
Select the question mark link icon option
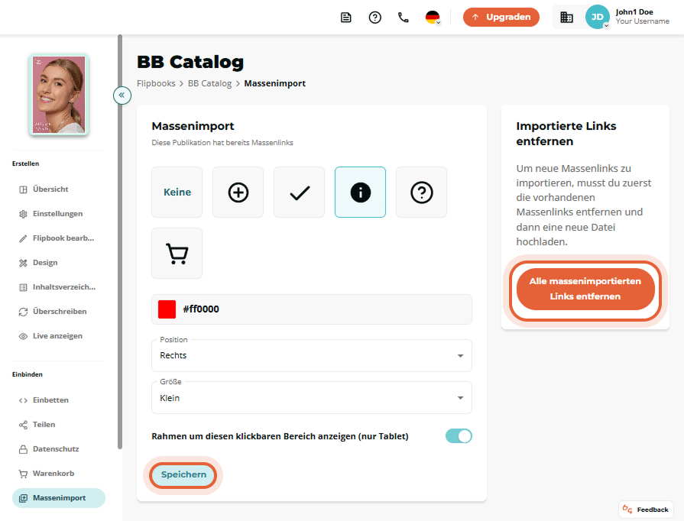click(421, 192)
